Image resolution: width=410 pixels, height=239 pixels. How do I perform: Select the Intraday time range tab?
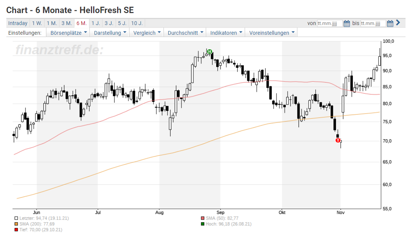pyautogui.click(x=18, y=23)
